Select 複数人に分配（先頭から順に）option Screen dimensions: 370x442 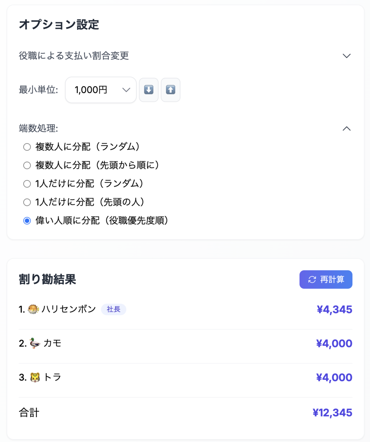(27, 165)
